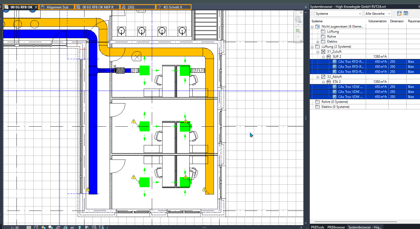Click the Volumenstrom column header
The width and height of the screenshot is (420, 229).
point(377,21)
